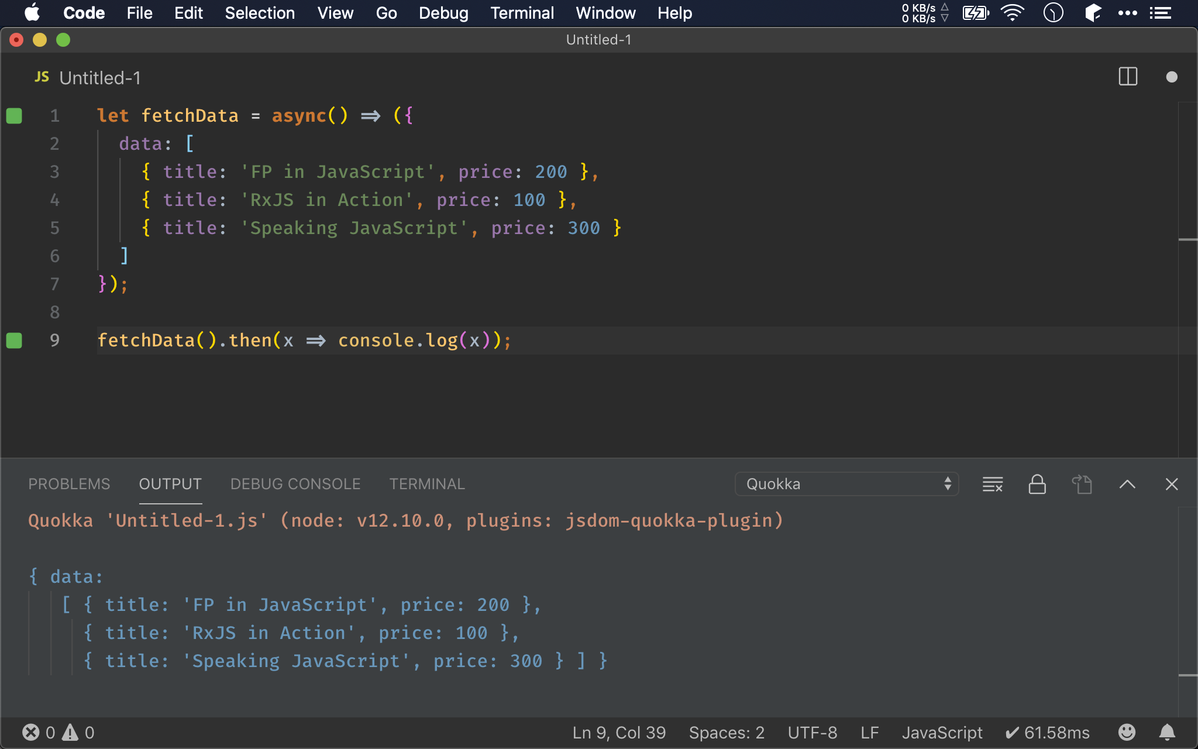Open the TERMINAL panel tab
The height and width of the screenshot is (749, 1198).
coord(427,485)
